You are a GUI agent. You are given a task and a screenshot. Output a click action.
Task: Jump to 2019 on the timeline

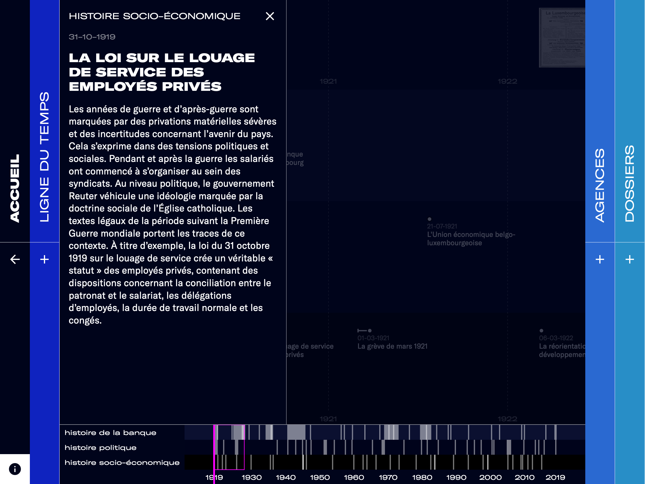555,477
